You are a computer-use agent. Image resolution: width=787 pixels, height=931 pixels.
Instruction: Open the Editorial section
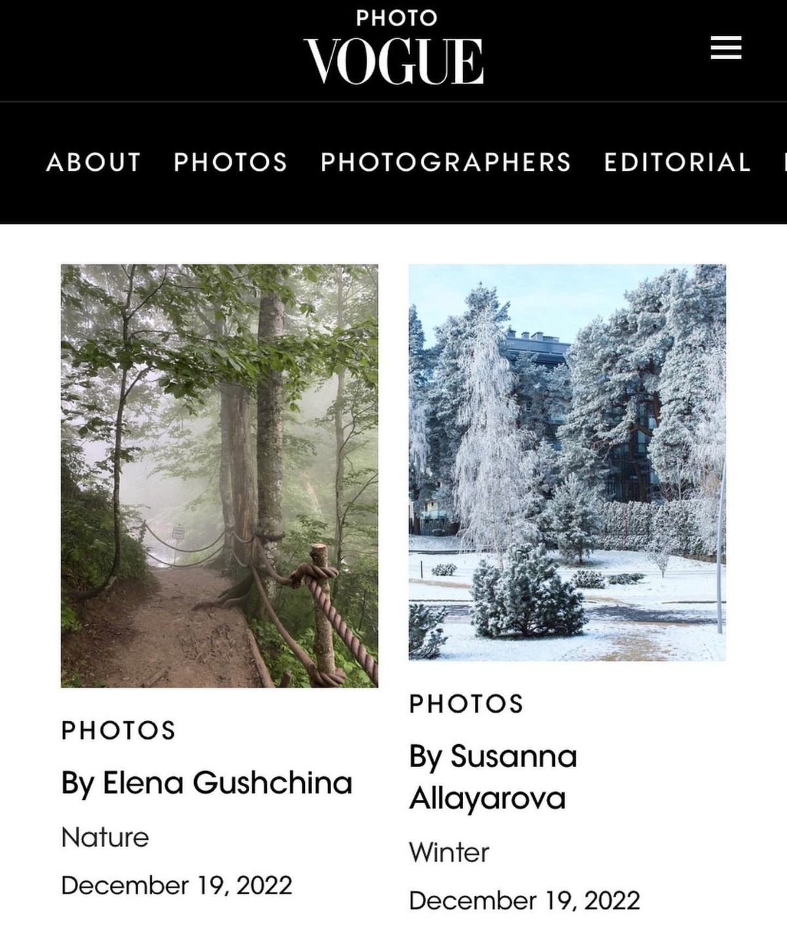tap(677, 162)
